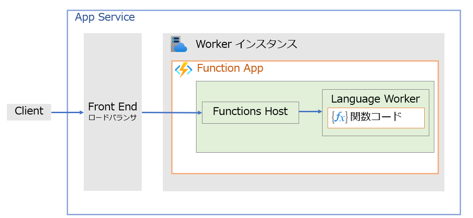Click the Front End heading text
Image resolution: width=473 pixels, height=218 pixels.
point(112,107)
